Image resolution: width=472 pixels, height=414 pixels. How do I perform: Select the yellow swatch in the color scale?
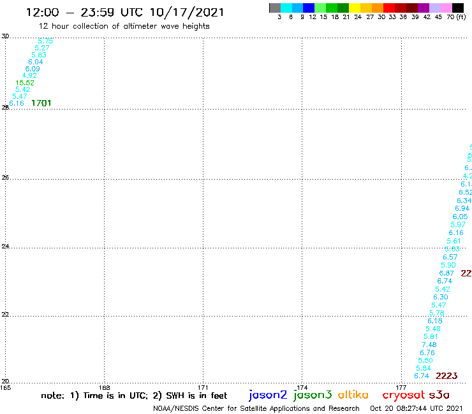[x=355, y=8]
